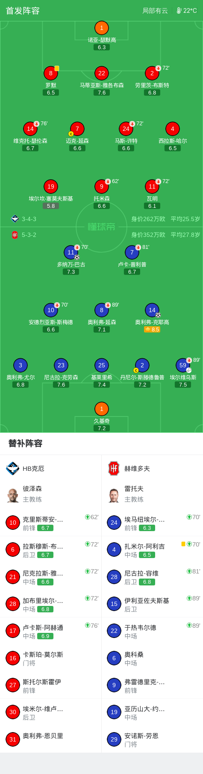Screen dimensions: 203x774
Task: Open coach 彼泽森 photo
Action: click(13, 495)
